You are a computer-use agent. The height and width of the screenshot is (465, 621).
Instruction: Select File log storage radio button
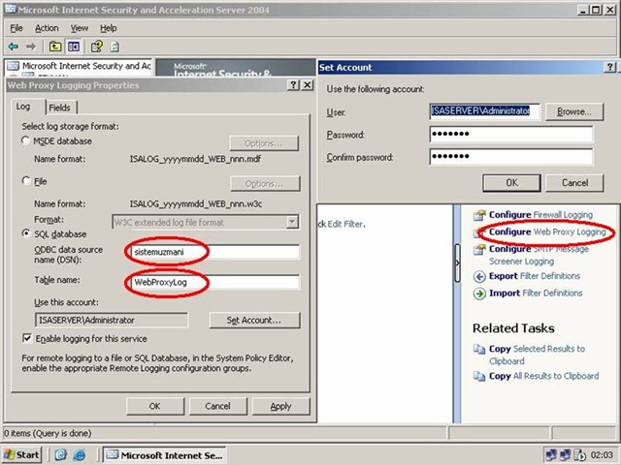(26, 181)
